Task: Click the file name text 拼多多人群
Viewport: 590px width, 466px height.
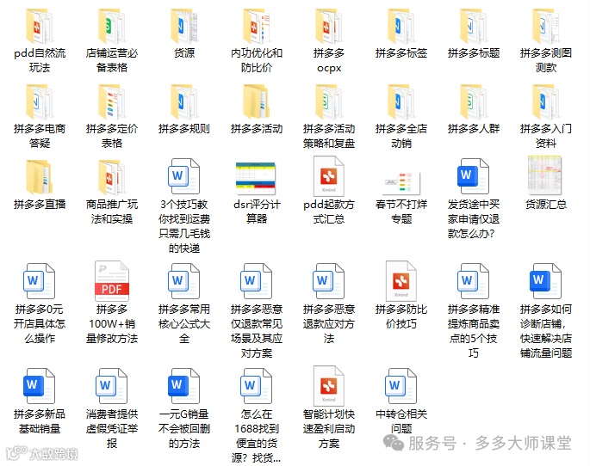Action: click(474, 129)
